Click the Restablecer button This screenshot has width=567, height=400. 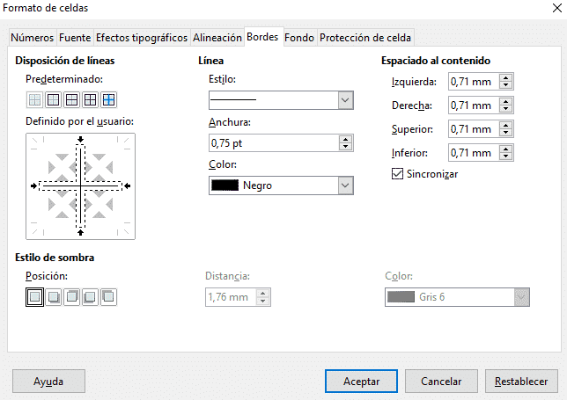click(x=521, y=382)
